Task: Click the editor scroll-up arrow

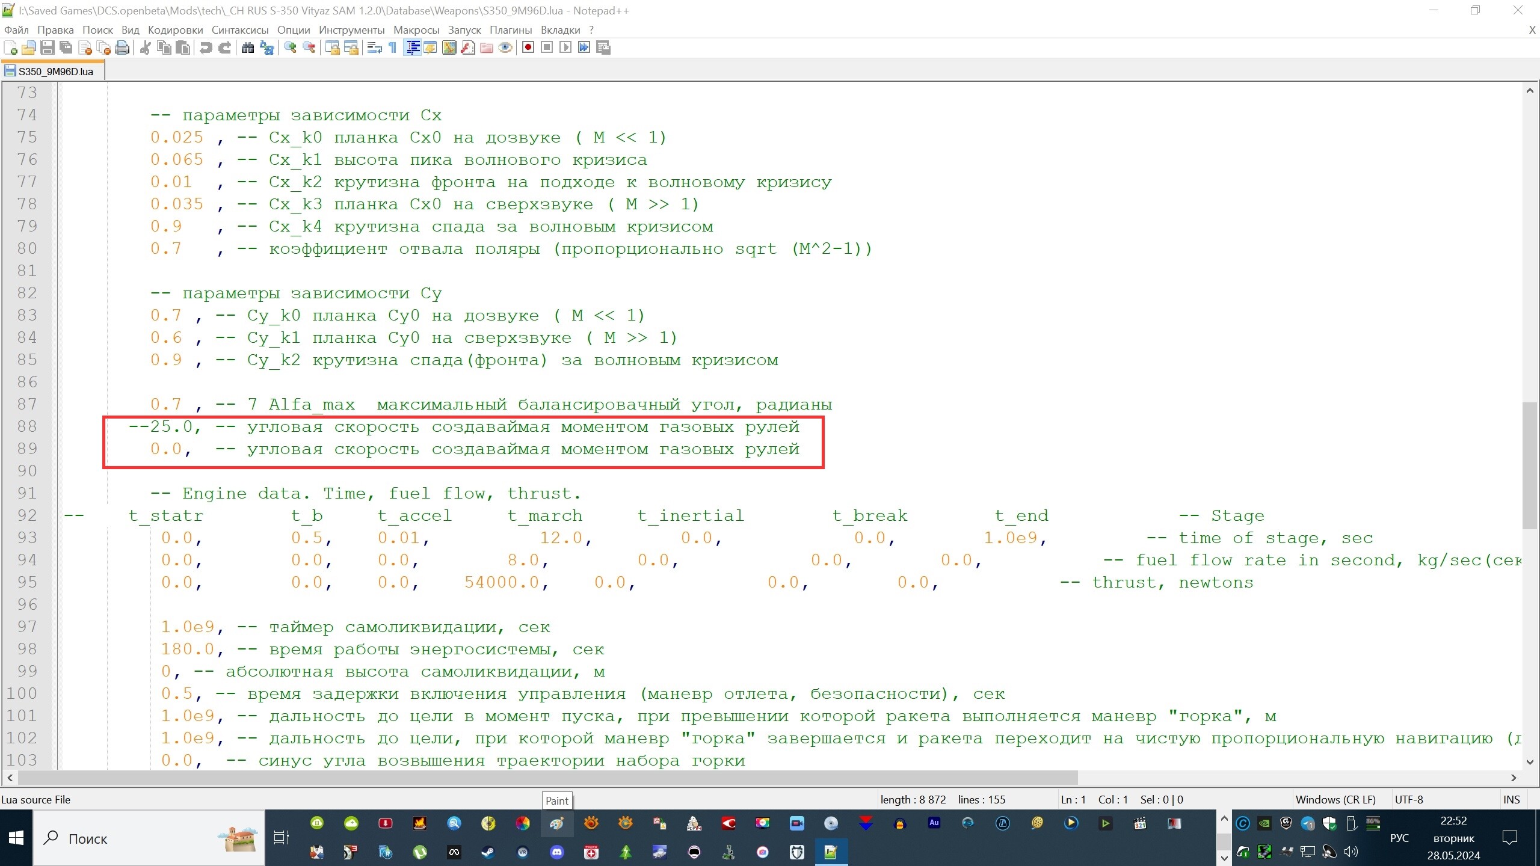Action: click(1530, 91)
